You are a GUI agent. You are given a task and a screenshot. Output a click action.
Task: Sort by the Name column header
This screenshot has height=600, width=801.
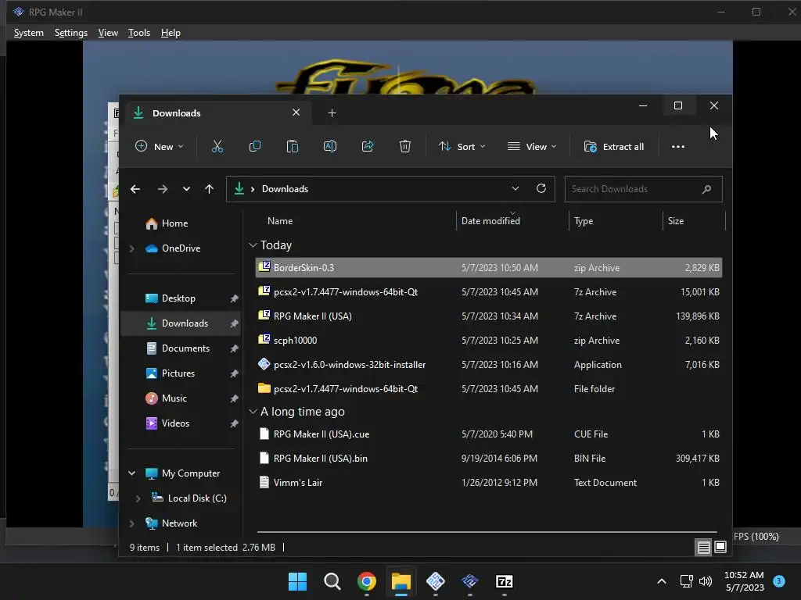coord(280,221)
